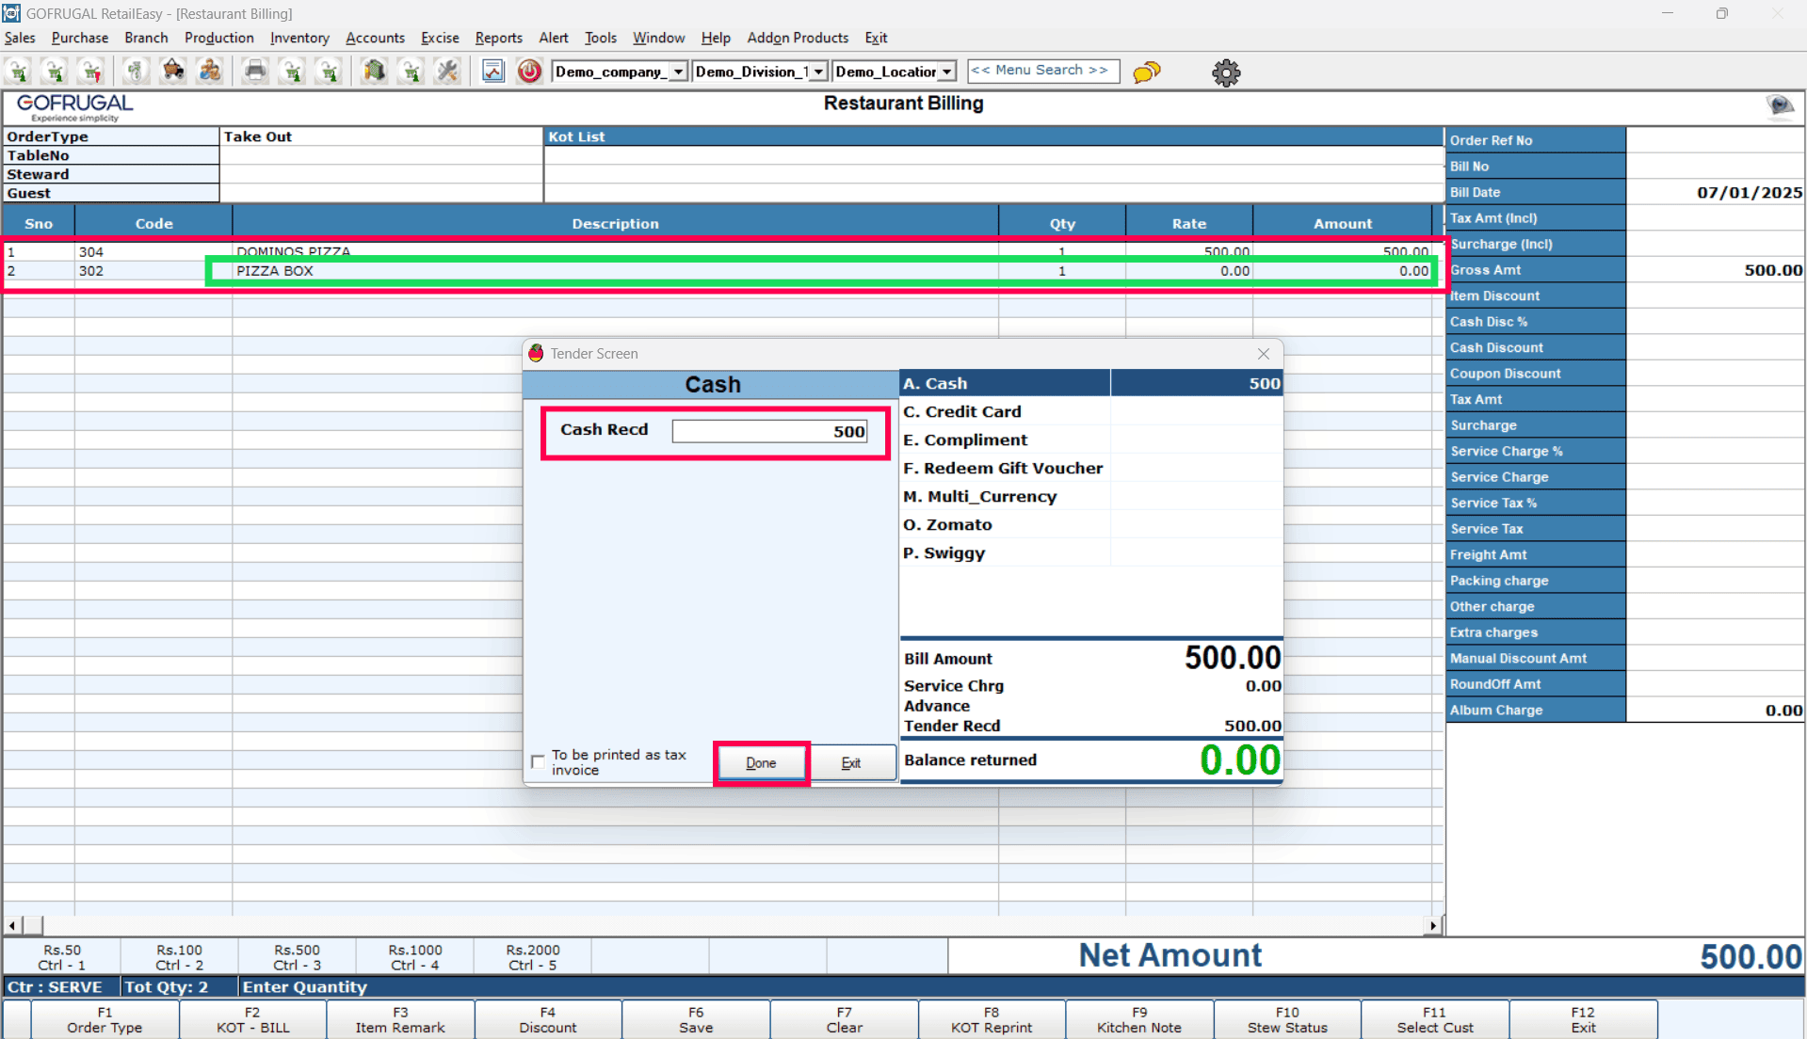Click the Exit button in the Tender Screen
The image size is (1807, 1039).
point(851,762)
